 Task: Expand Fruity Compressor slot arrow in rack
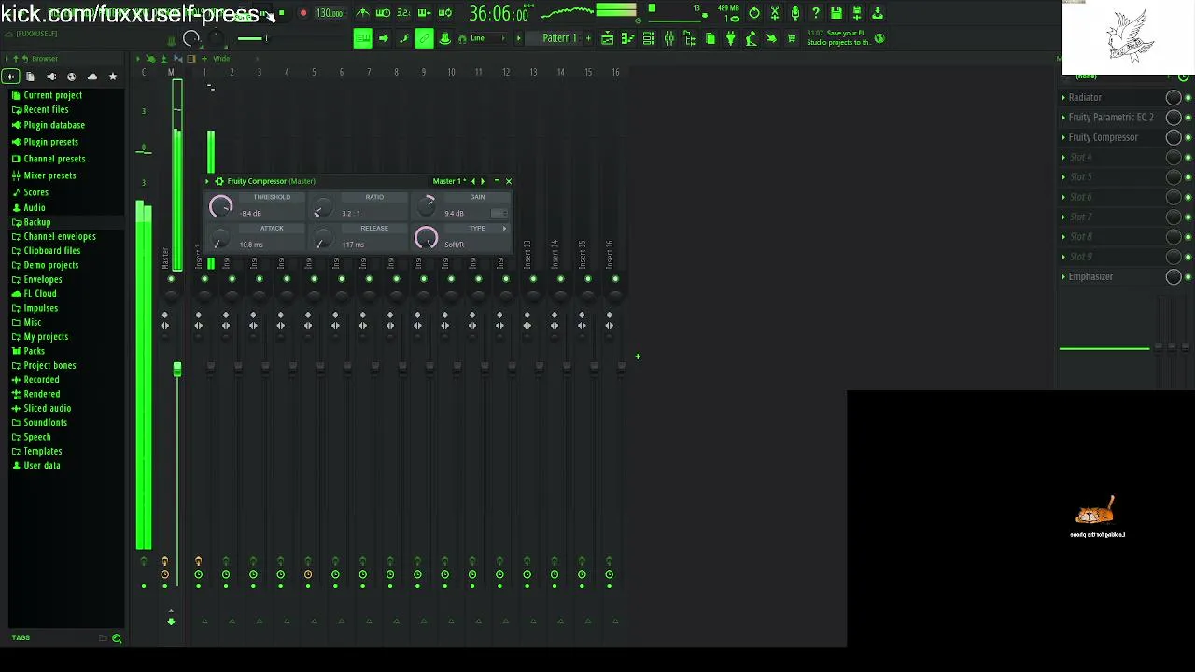pos(1063,137)
